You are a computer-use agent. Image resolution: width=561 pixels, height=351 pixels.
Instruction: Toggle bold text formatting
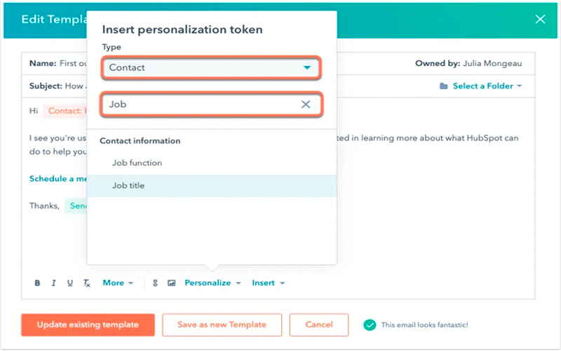38,283
